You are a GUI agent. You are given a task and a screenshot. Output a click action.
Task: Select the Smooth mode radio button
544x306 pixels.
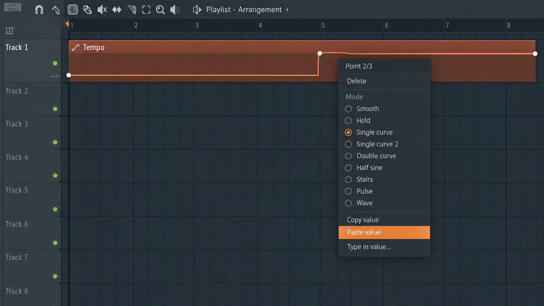[348, 109]
